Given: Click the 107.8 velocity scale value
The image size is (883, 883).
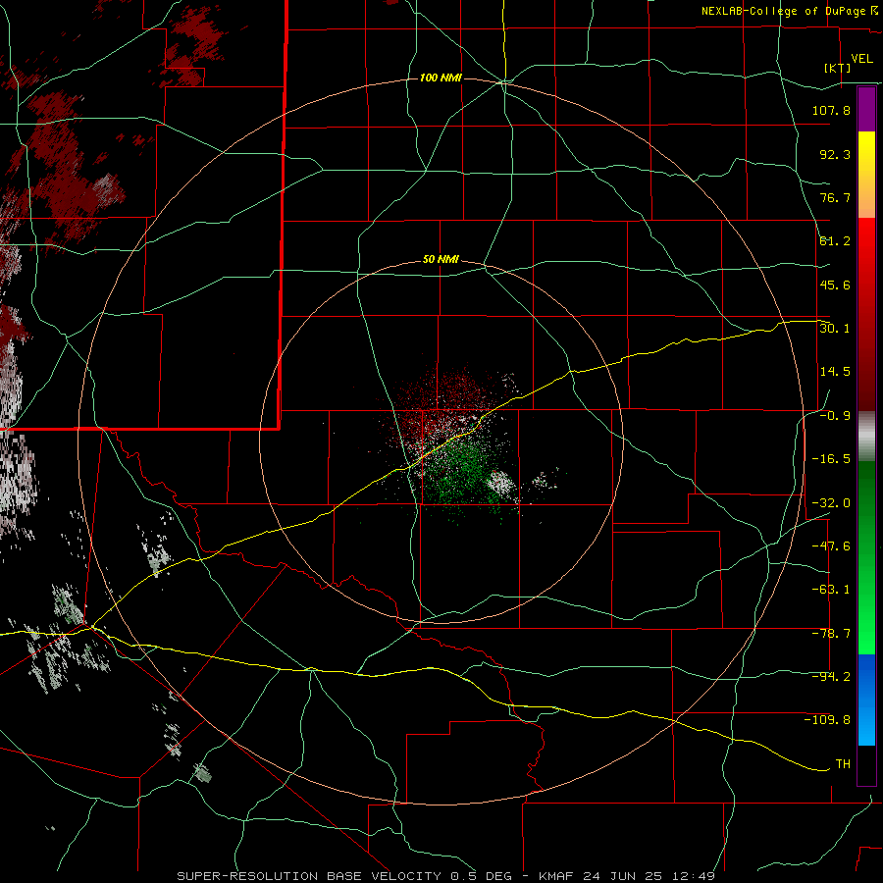Looking at the screenshot, I should [831, 110].
